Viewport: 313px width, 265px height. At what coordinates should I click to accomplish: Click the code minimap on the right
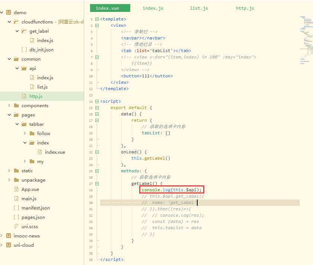(306, 40)
